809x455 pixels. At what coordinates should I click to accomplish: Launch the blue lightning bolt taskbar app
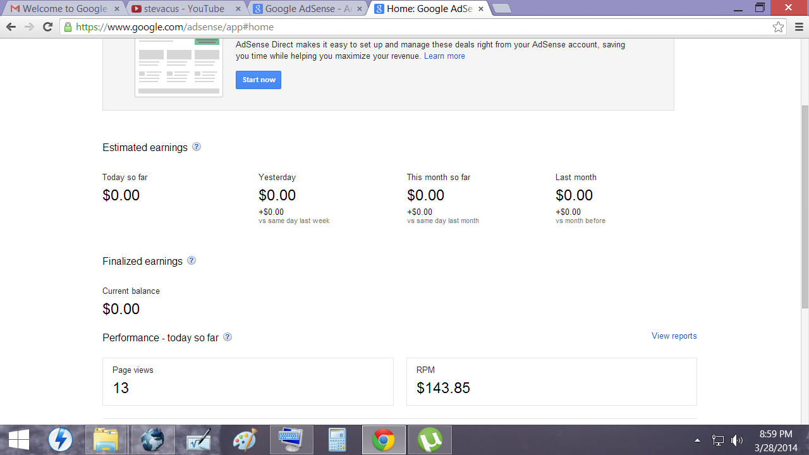click(x=61, y=440)
